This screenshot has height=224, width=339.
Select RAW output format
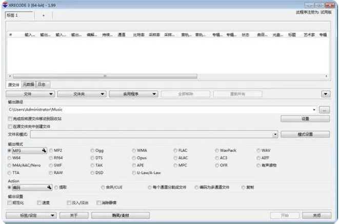(51, 173)
